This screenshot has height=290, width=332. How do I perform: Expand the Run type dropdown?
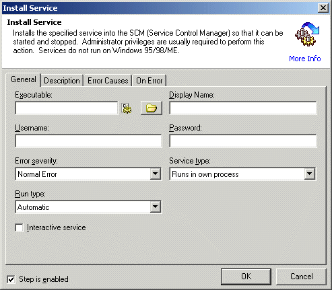155,207
